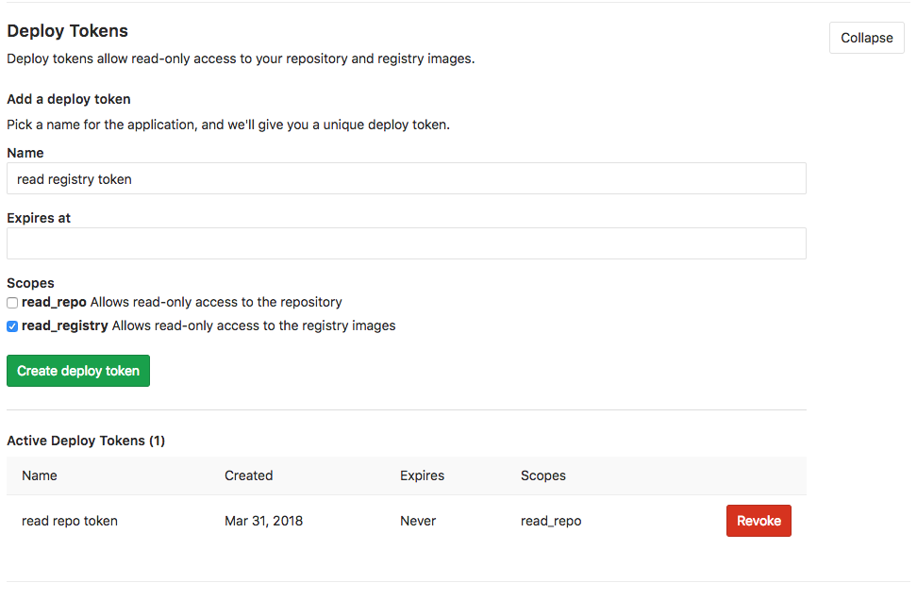The height and width of the screenshot is (600, 917).
Task: Click the Created column header
Action: 248,475
